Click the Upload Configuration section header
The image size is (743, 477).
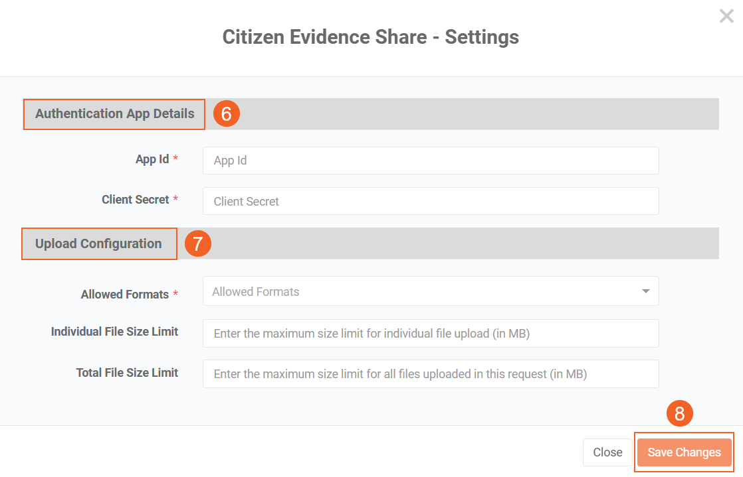(98, 243)
